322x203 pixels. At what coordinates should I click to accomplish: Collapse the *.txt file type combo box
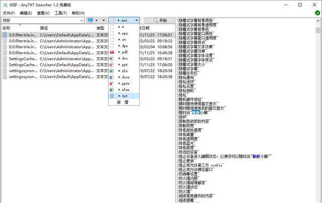coord(136,20)
